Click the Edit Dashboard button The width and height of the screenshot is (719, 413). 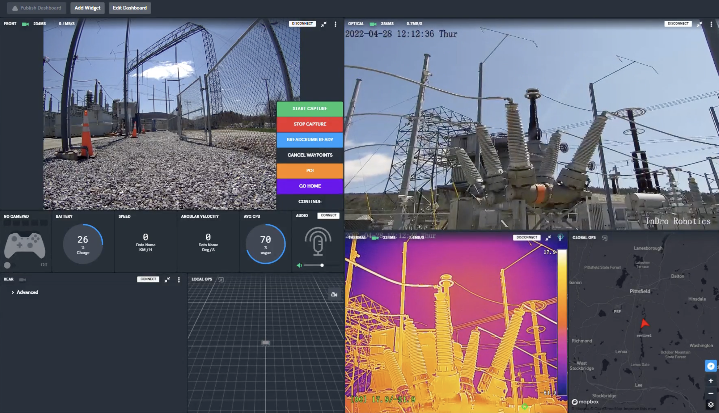tap(130, 8)
